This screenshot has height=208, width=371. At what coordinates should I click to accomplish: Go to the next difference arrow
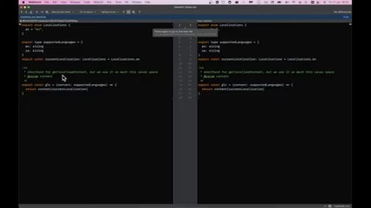26,12
